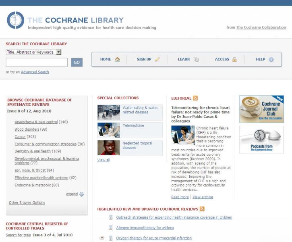292x242 pixels.
Task: Click the GO search button
Action: tap(77, 62)
